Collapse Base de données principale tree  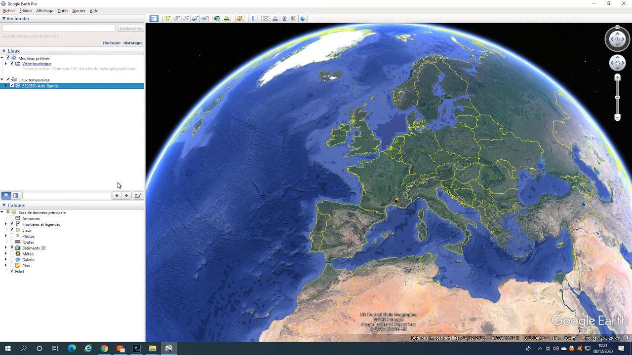[2, 213]
